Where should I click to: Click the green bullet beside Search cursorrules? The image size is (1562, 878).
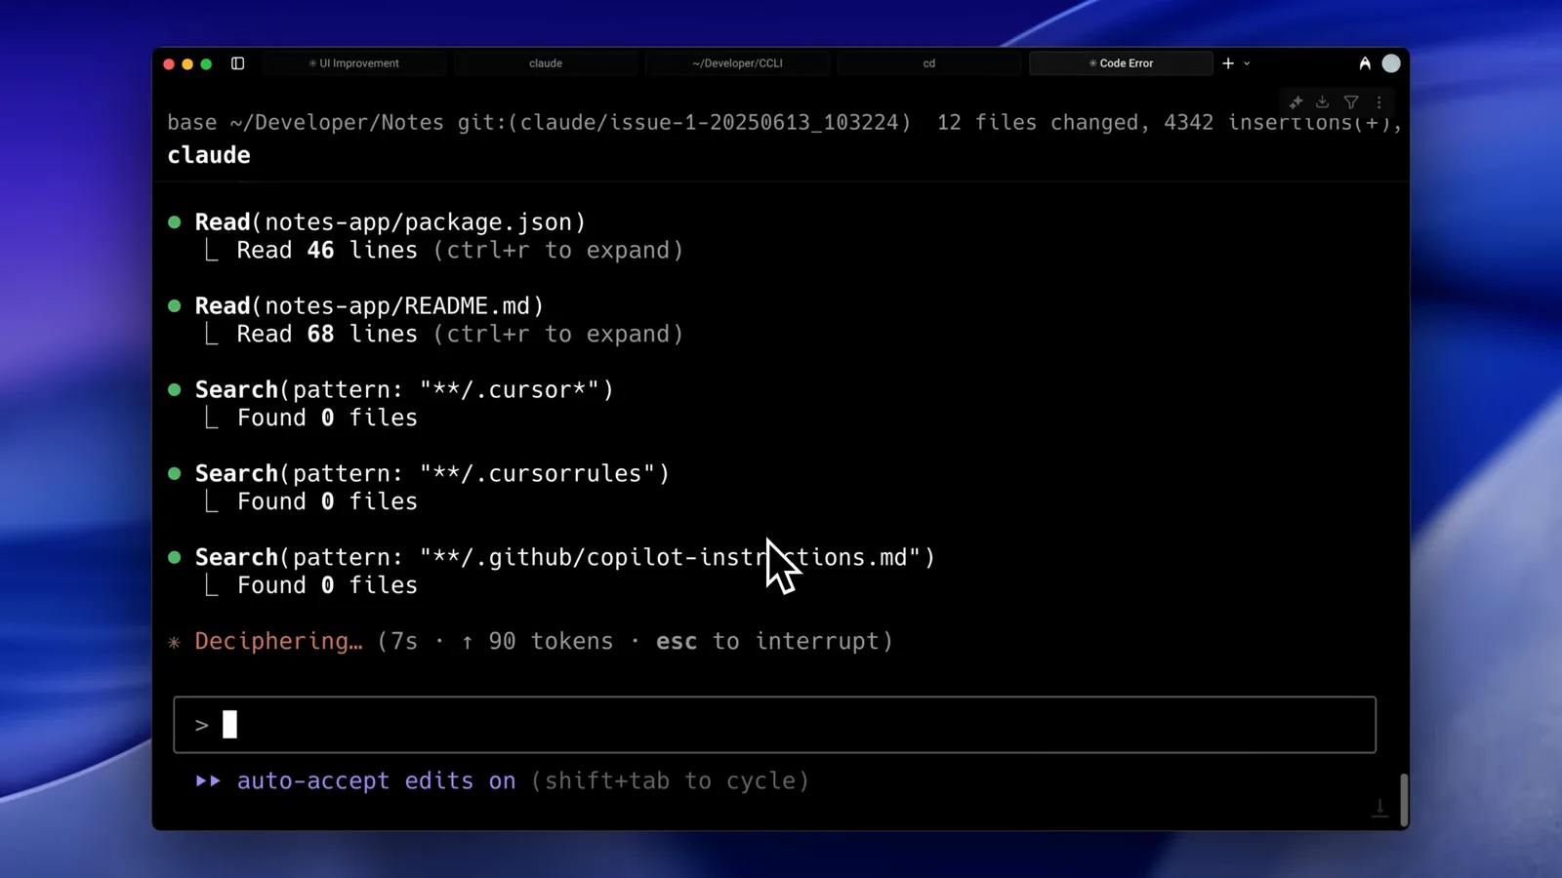(175, 474)
